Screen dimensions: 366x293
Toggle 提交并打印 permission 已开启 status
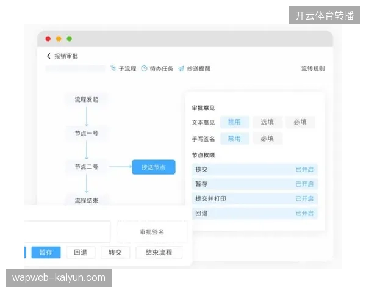click(304, 198)
